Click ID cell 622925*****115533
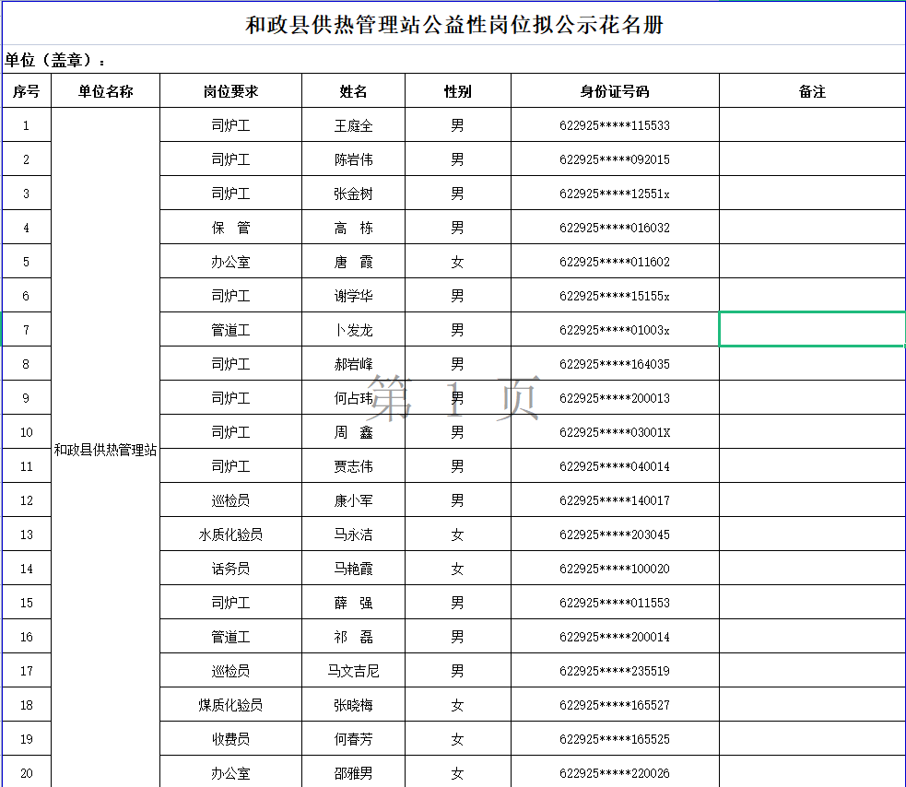 pyautogui.click(x=615, y=124)
